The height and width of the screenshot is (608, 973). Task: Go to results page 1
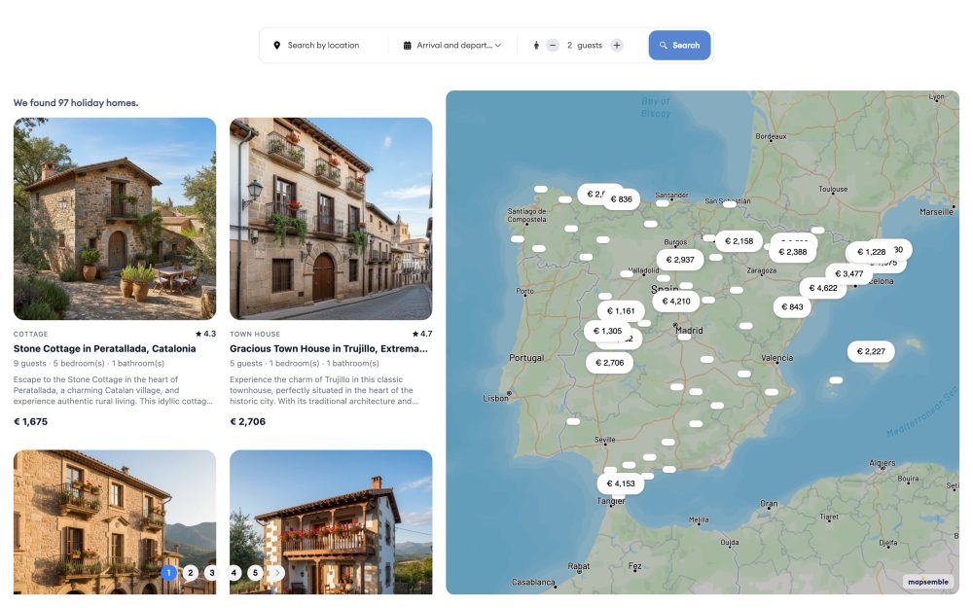click(168, 573)
